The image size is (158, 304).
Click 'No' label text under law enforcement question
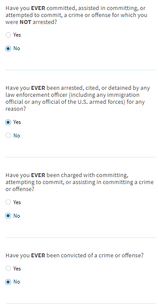[x=17, y=136]
